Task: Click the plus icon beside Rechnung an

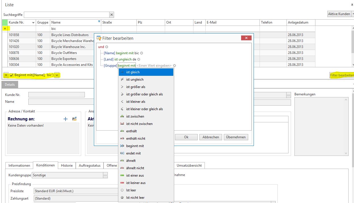Action: [x=66, y=119]
